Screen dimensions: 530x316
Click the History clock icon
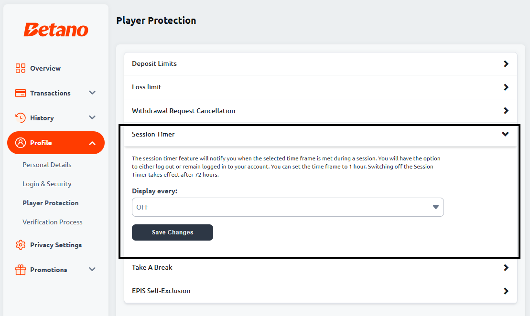coord(20,118)
